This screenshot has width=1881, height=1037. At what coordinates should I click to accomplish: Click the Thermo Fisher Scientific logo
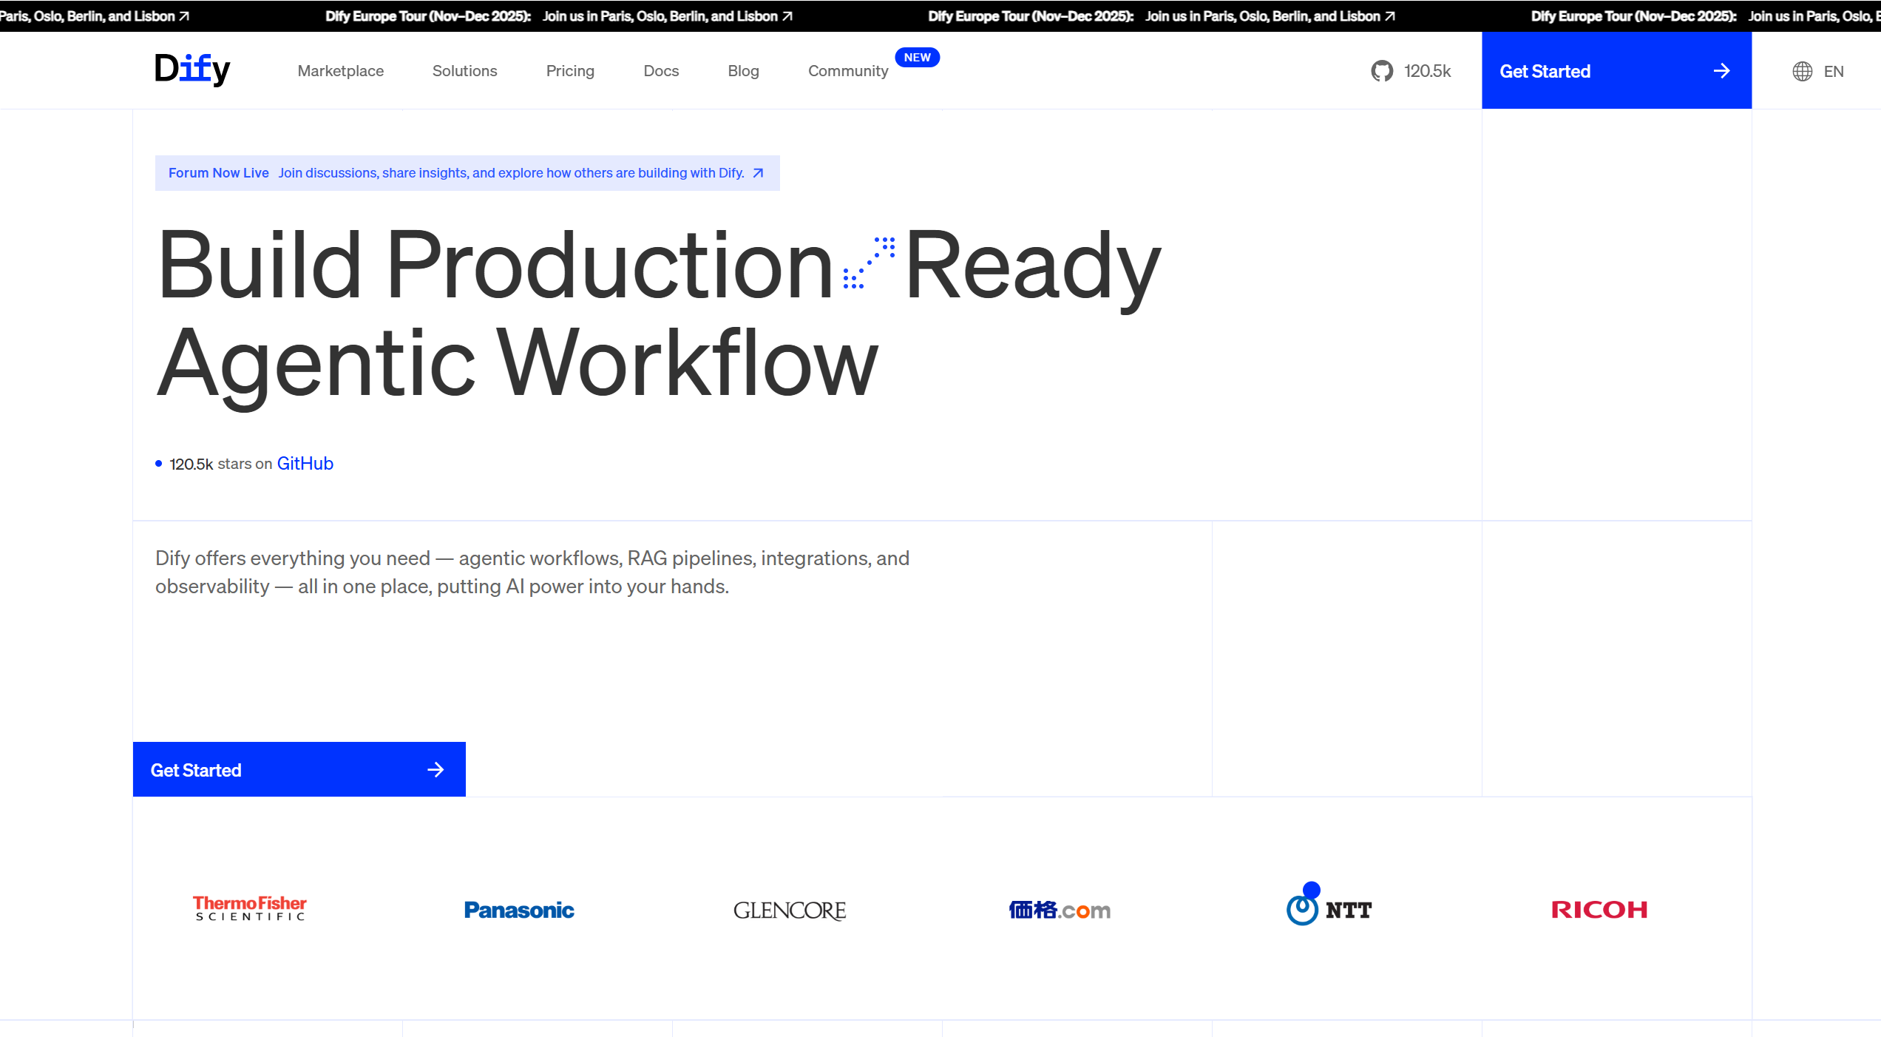[250, 909]
